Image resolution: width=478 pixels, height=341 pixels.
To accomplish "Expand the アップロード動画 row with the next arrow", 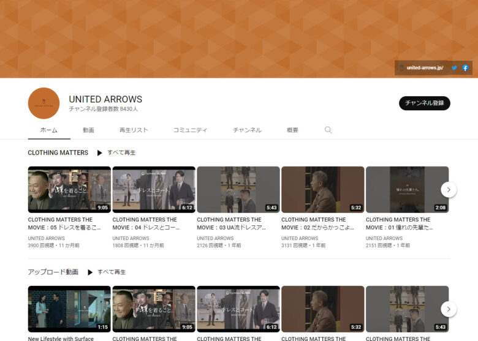I will (449, 309).
